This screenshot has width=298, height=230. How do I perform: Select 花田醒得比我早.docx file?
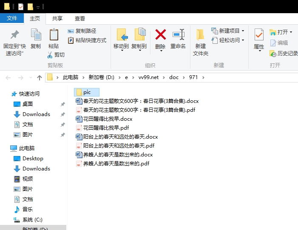click(104, 119)
